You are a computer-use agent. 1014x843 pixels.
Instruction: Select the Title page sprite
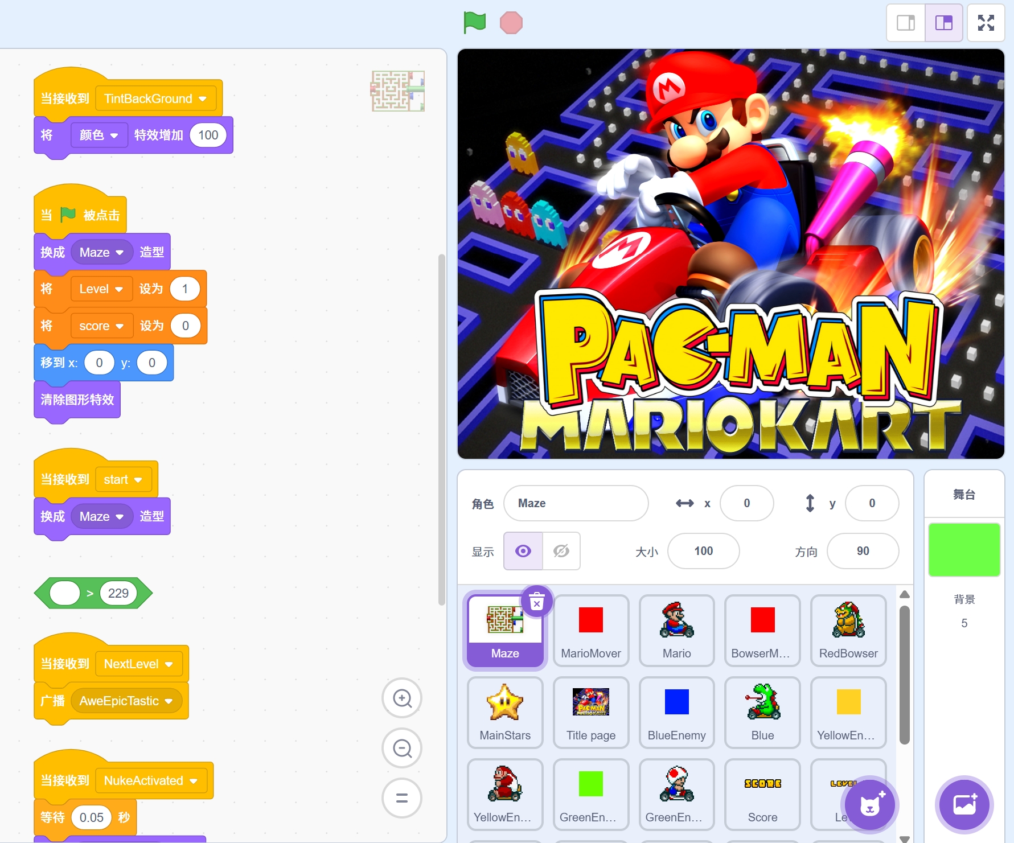click(590, 712)
